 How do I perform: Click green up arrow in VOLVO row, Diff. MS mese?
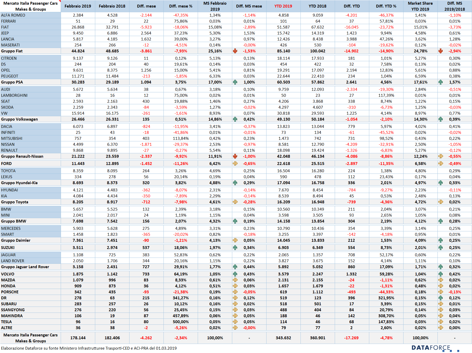[235, 274]
